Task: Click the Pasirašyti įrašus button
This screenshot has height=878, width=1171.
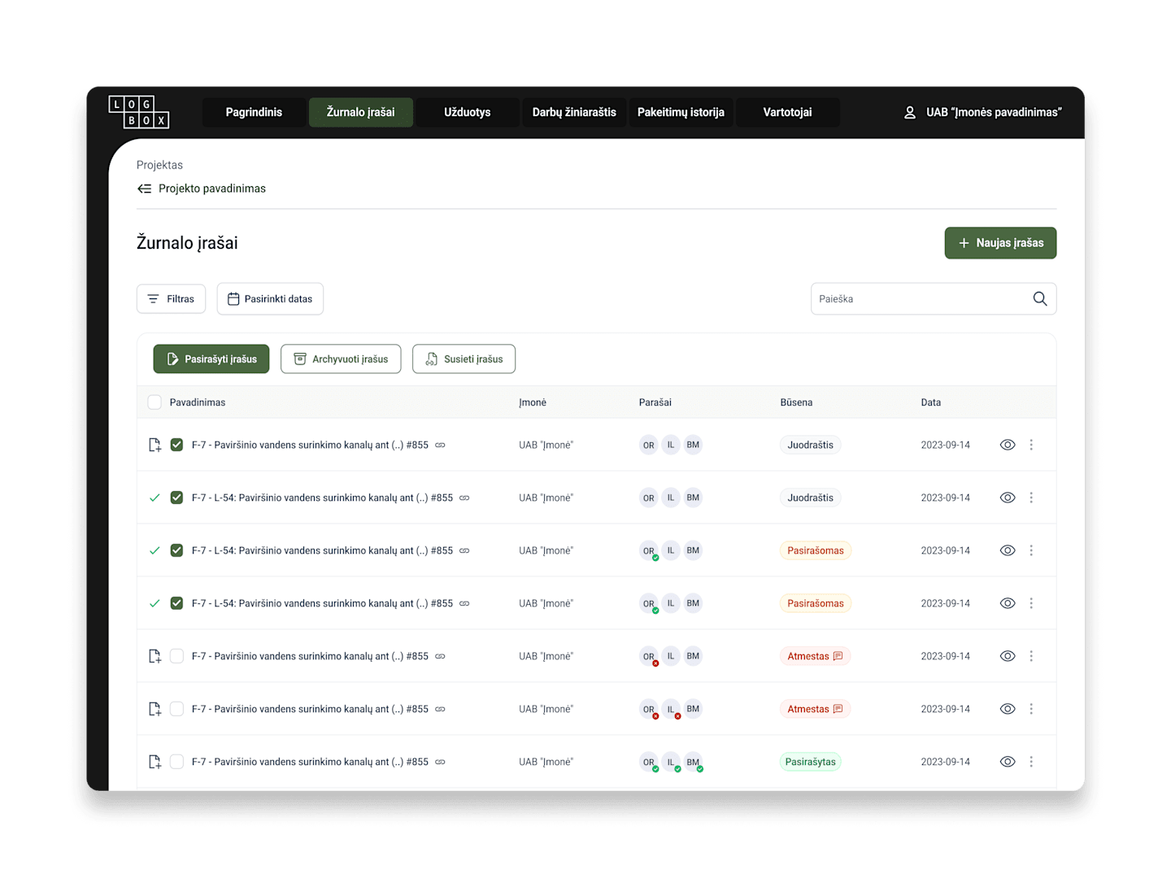Action: click(x=211, y=359)
